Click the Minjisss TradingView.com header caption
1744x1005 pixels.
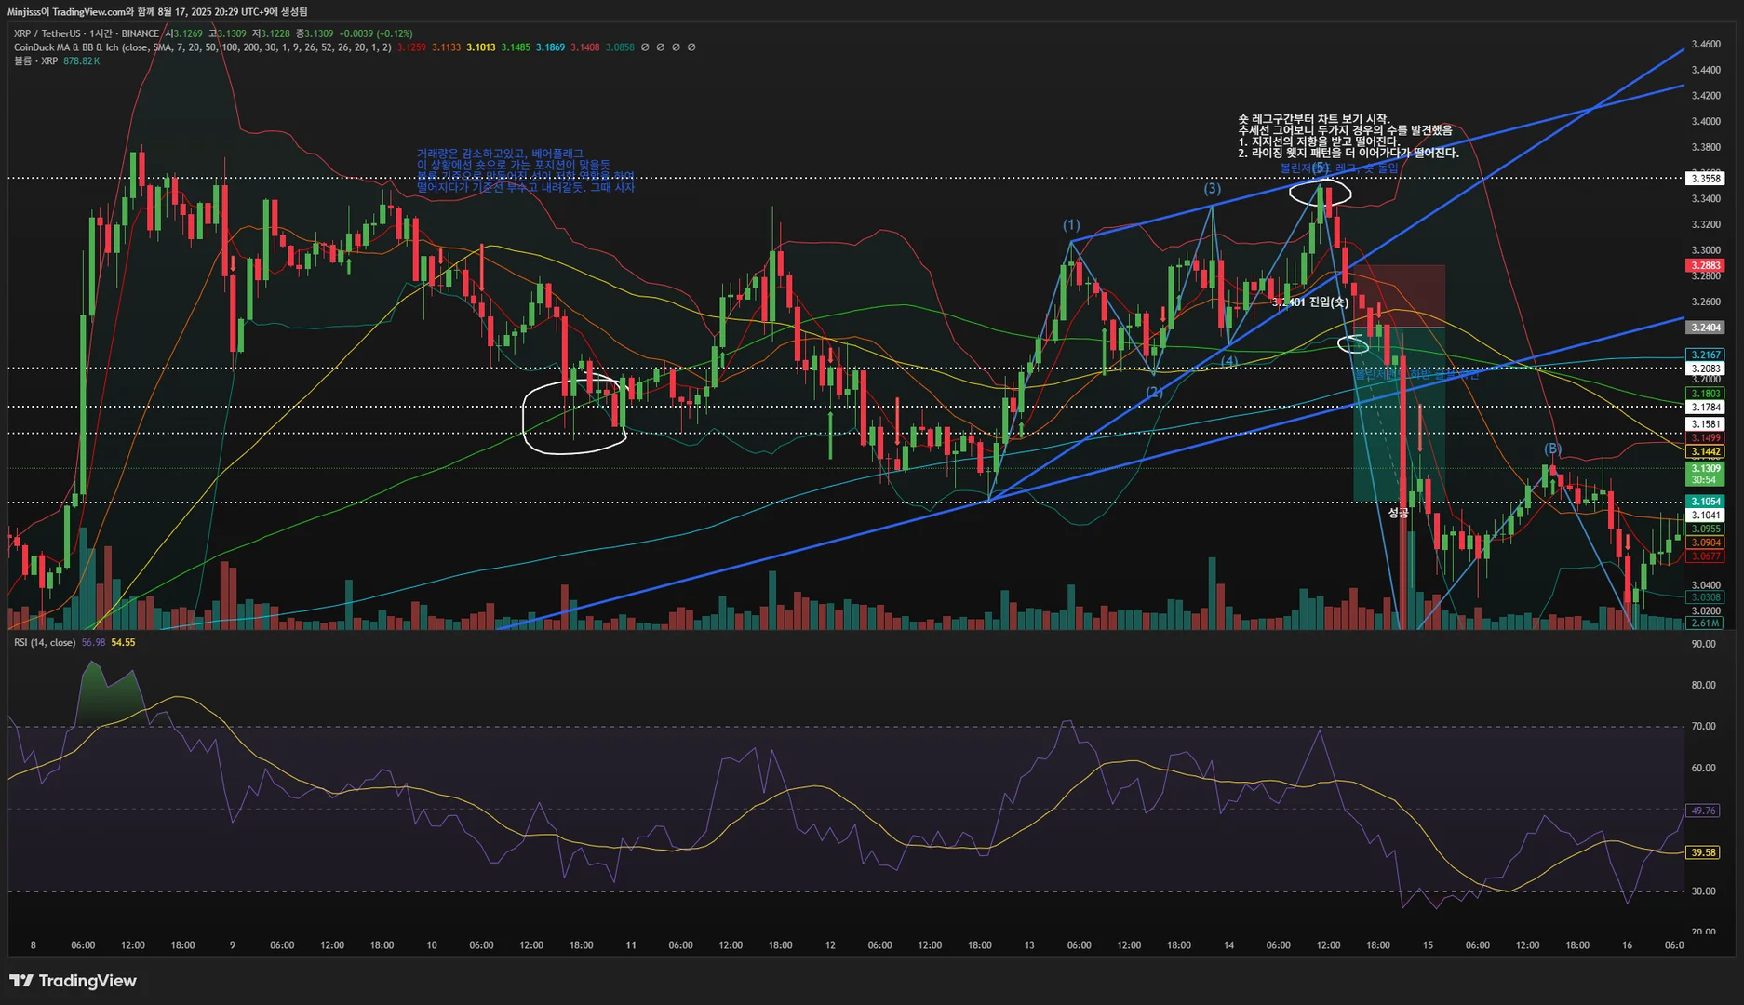[157, 12]
